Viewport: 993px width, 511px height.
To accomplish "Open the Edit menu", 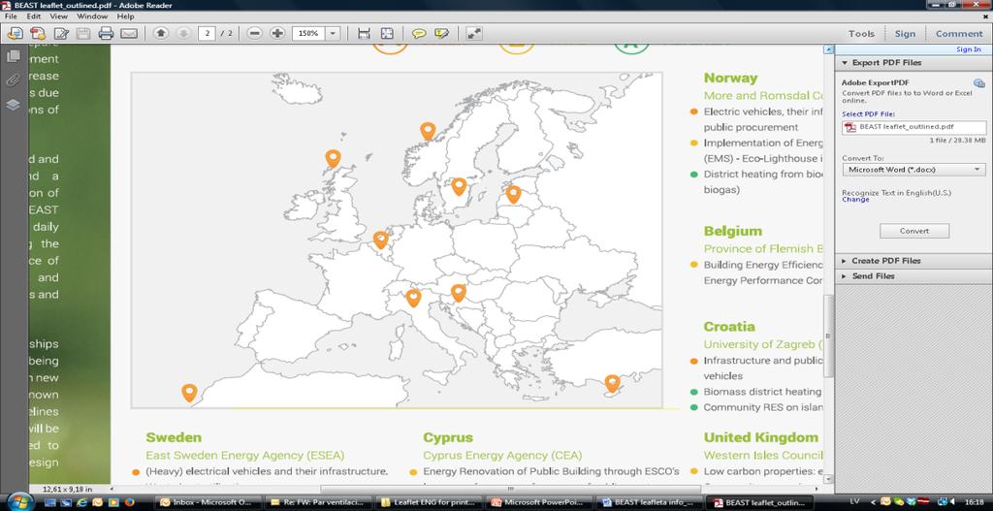I will coord(34,16).
